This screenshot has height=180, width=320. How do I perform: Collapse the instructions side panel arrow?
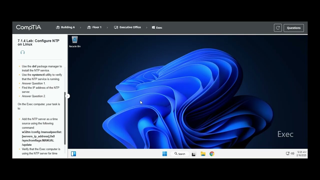pyautogui.click(x=67, y=96)
